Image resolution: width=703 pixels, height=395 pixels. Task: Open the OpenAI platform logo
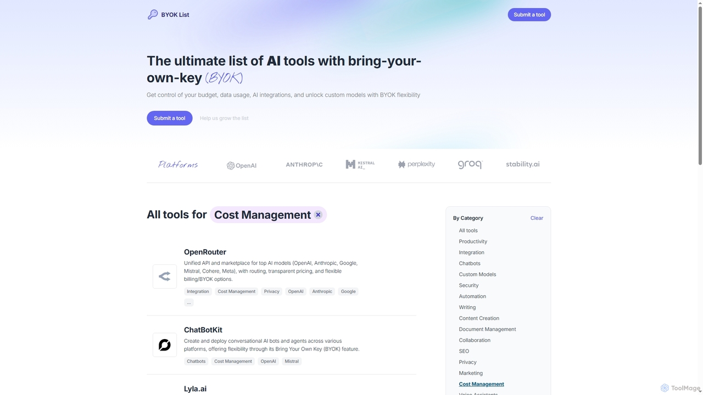click(242, 166)
